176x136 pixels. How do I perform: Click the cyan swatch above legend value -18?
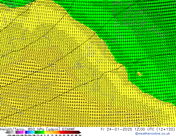click(x=34, y=132)
